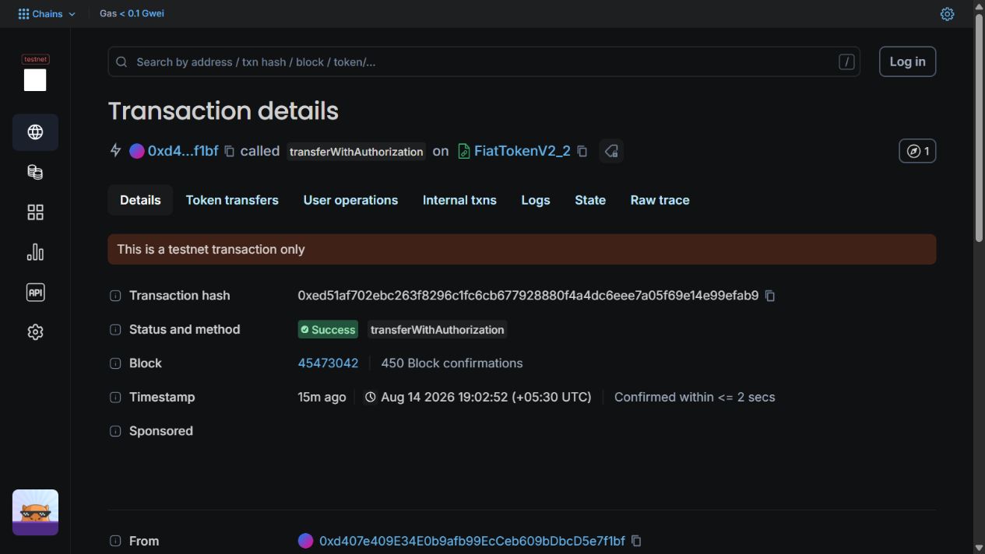Open the Charts bar graph sidebar icon
The image size is (985, 554).
tap(35, 252)
